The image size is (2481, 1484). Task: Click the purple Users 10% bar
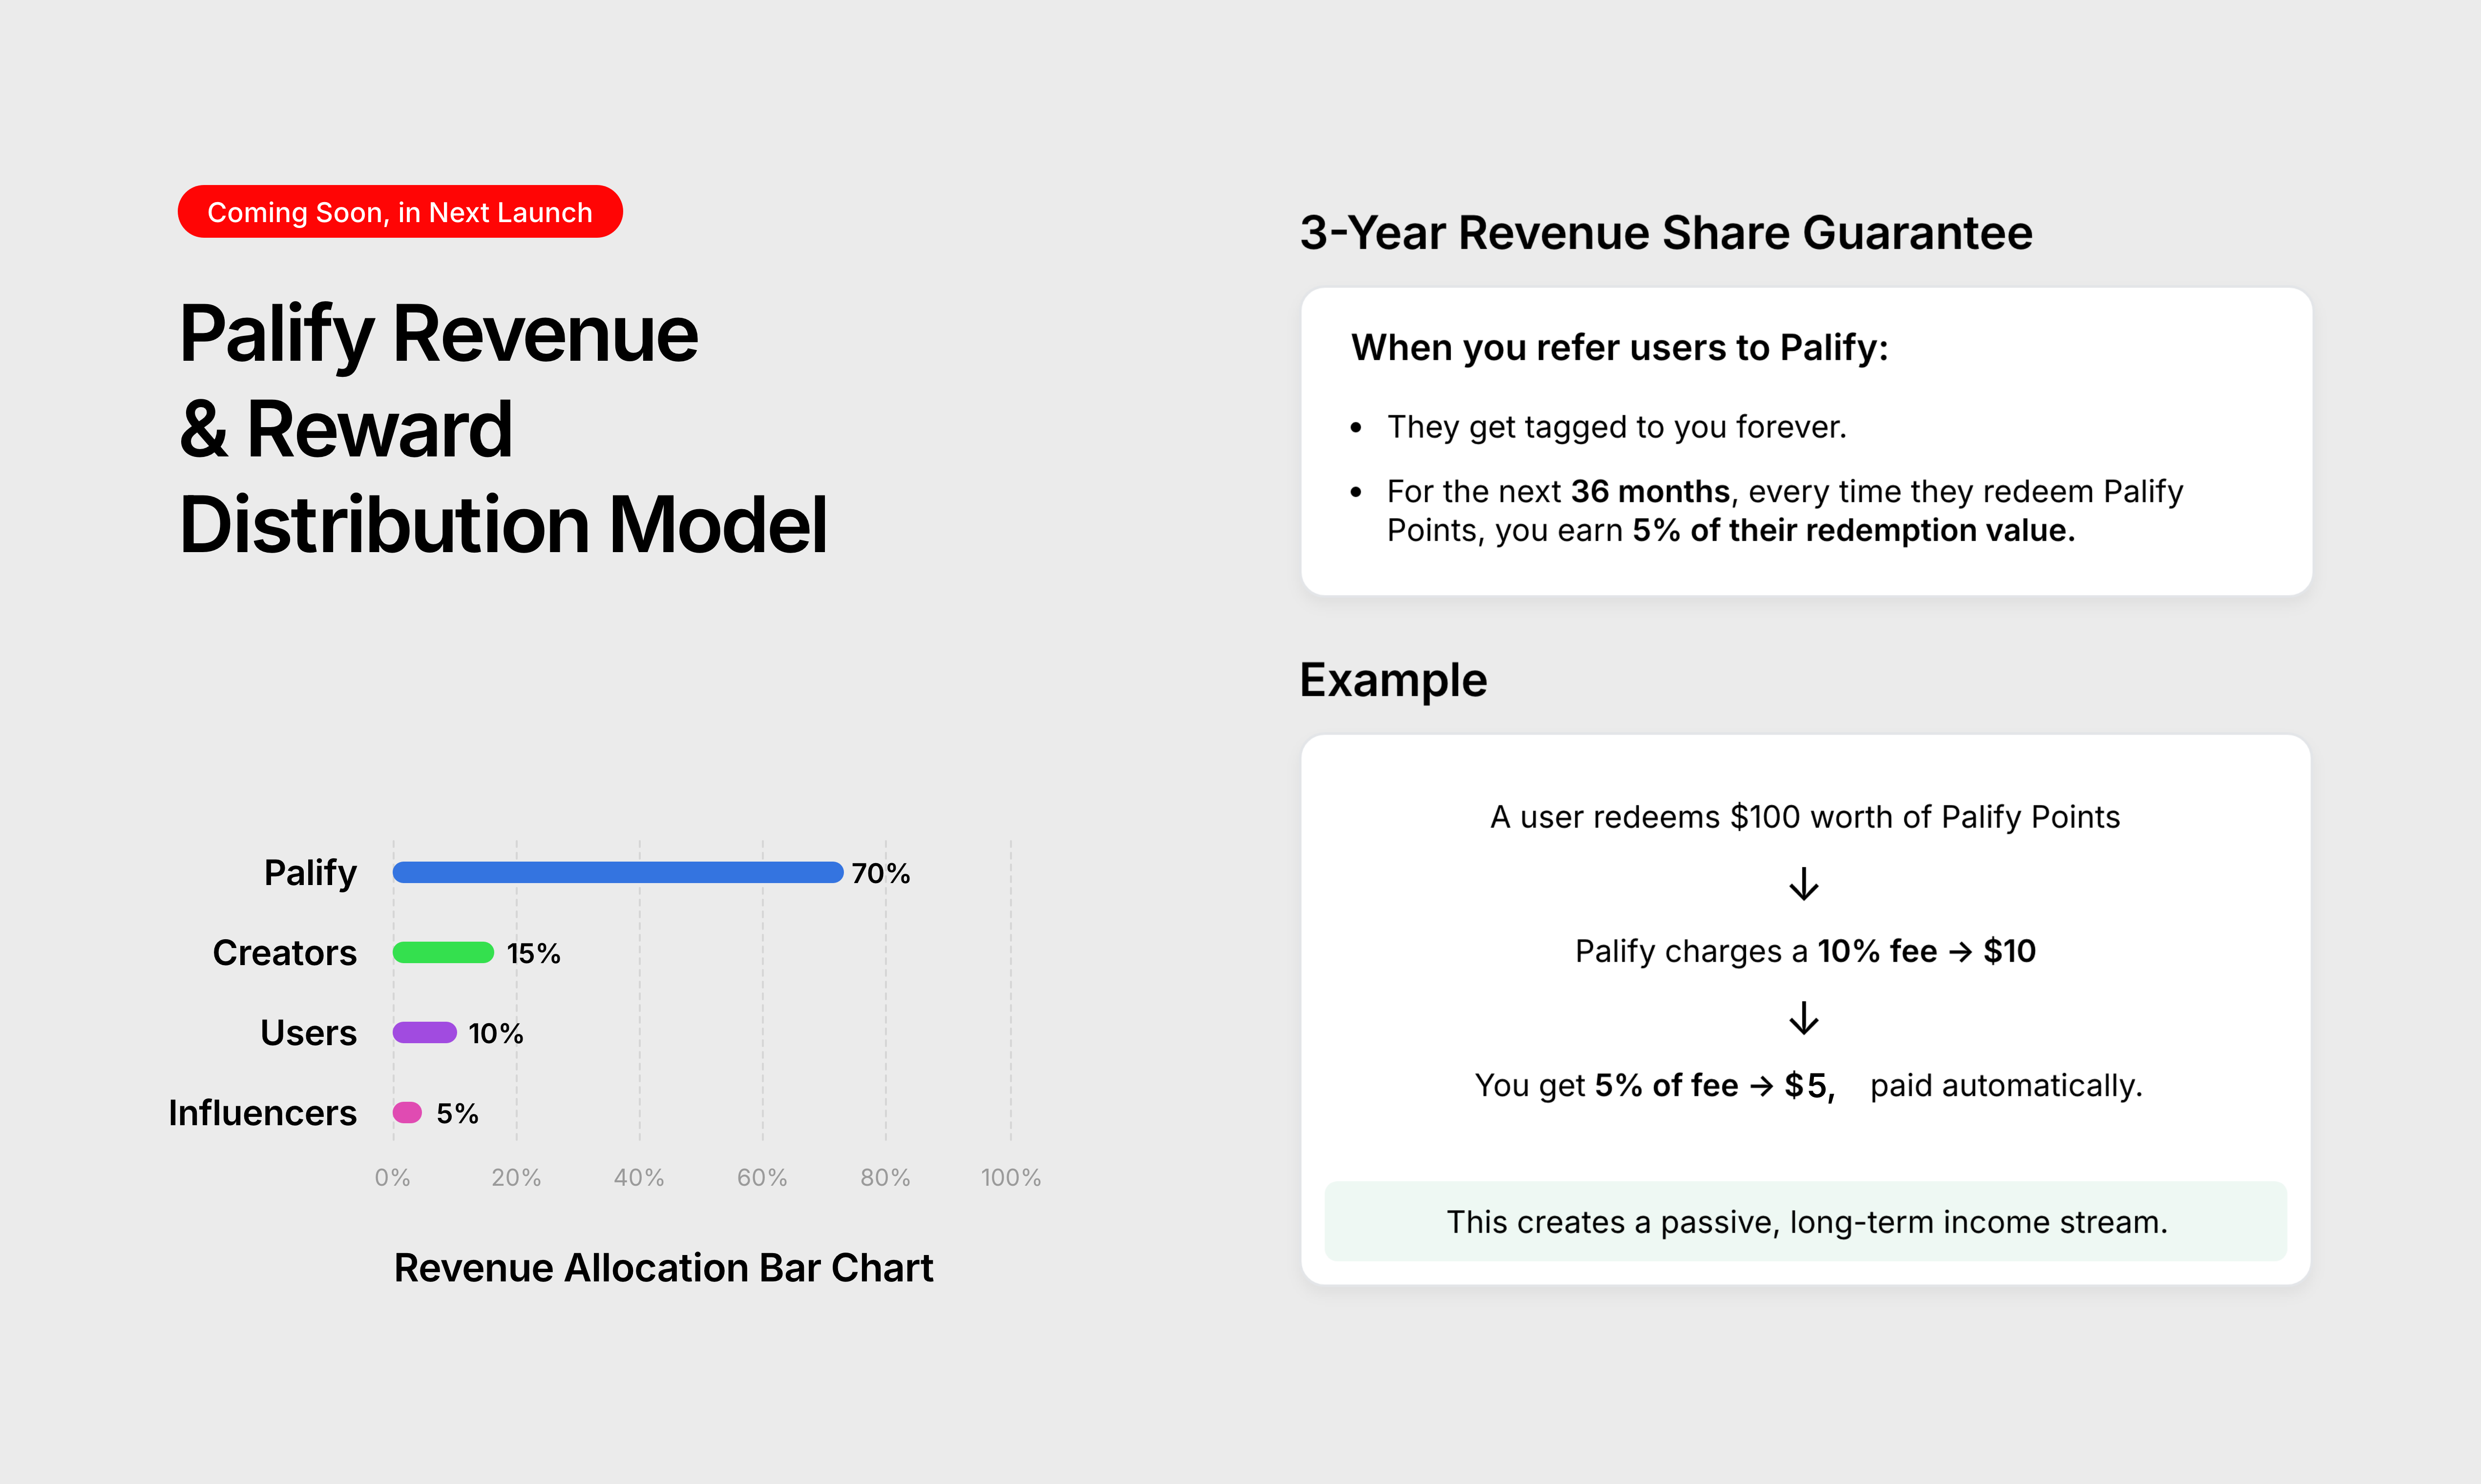424,1032
